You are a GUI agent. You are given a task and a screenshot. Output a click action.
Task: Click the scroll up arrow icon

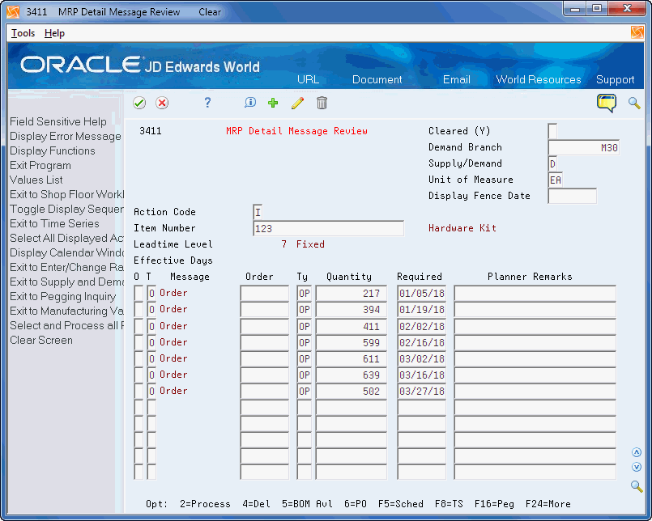coord(636,452)
